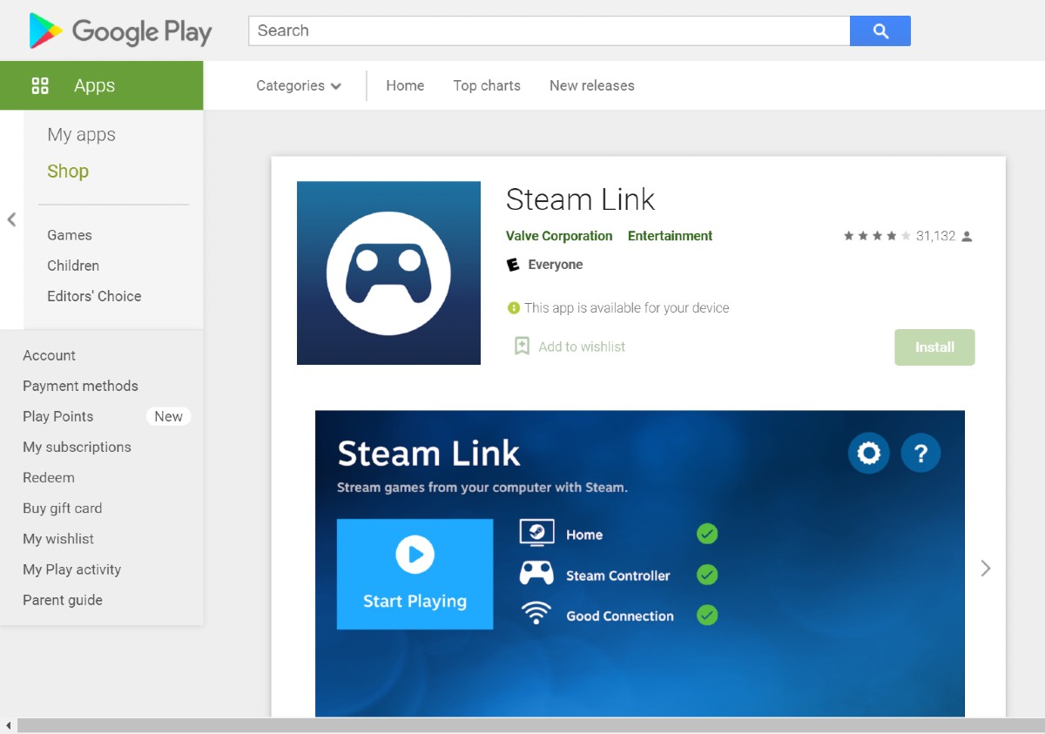
Task: Click the Everyone content rating icon
Action: pyautogui.click(x=514, y=265)
